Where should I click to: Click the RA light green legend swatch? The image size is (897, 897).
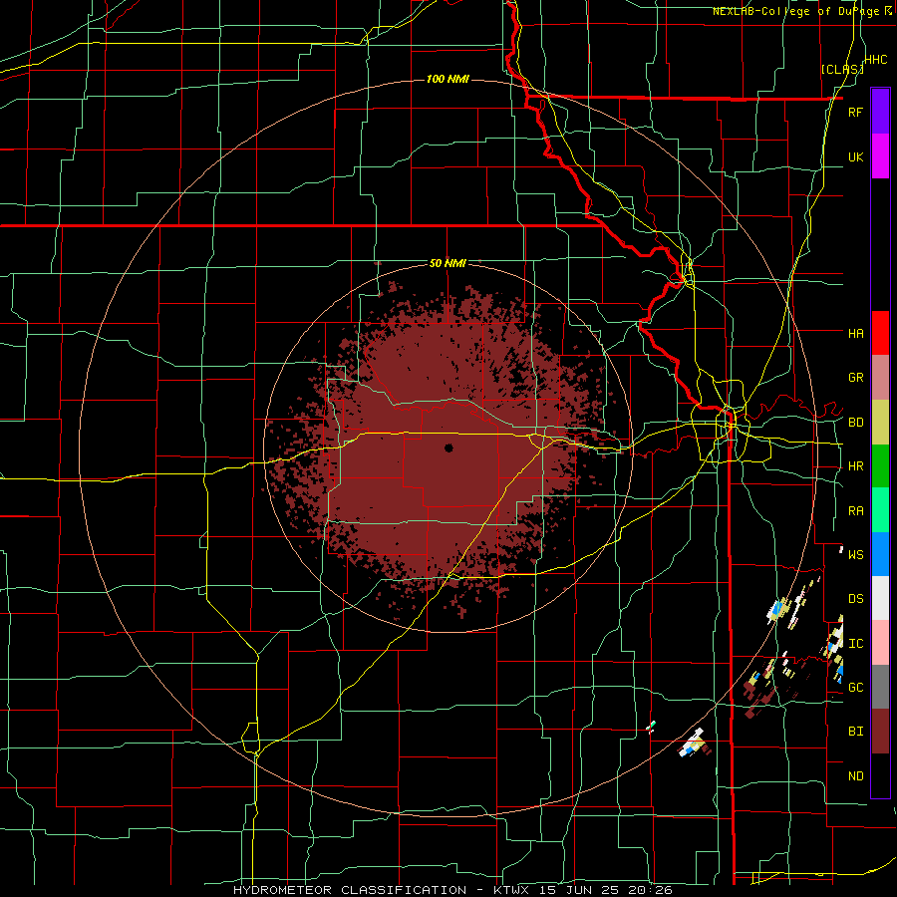(880, 510)
